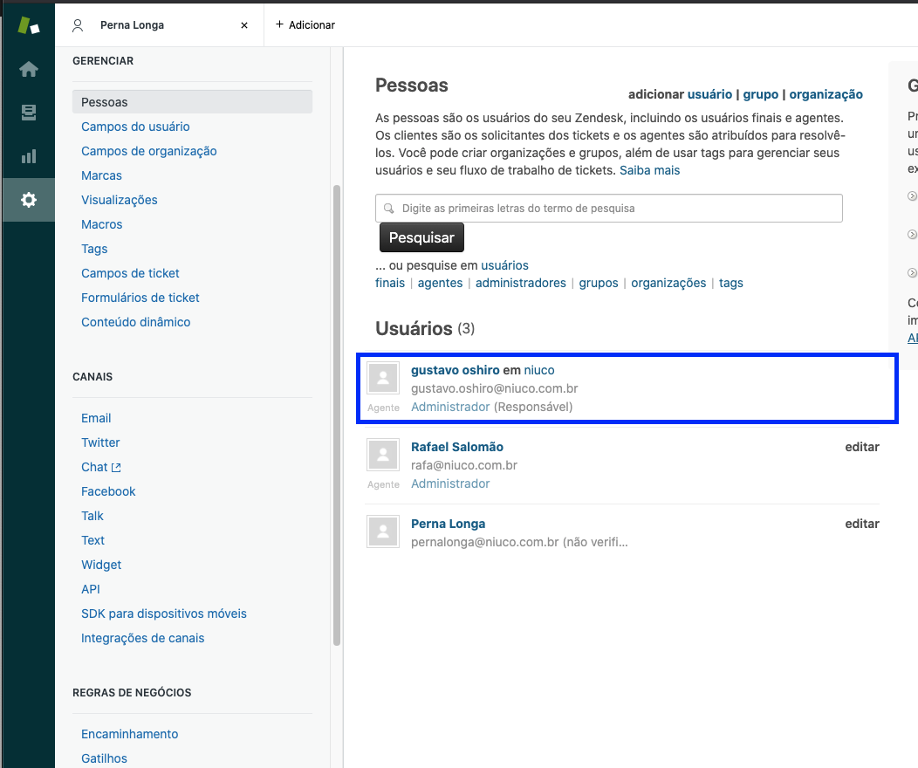Browse the grupos filter link
Image resolution: width=918 pixels, height=768 pixels.
pyautogui.click(x=599, y=283)
